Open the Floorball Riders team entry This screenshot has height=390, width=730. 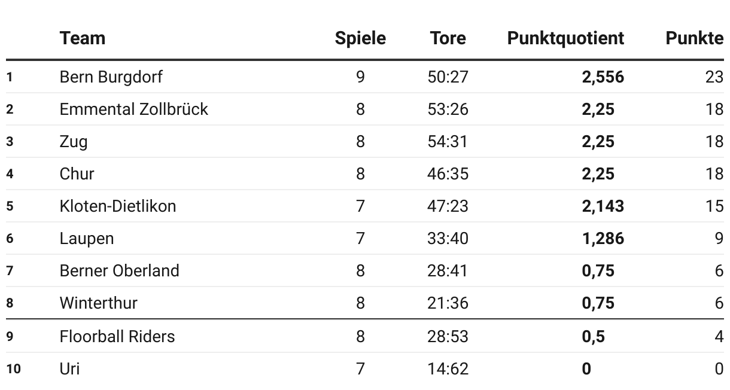click(x=117, y=336)
